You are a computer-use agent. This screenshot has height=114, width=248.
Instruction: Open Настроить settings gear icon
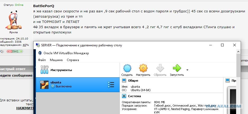click(143, 68)
